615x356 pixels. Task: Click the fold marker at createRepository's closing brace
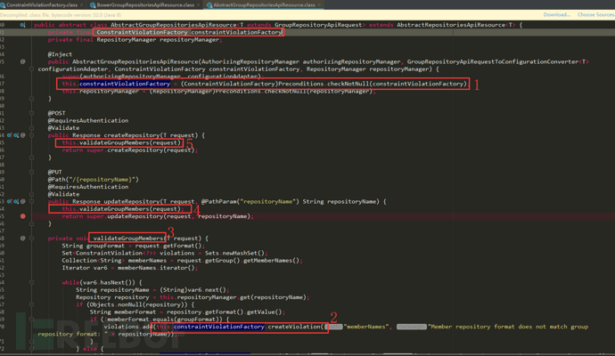tap(31, 158)
